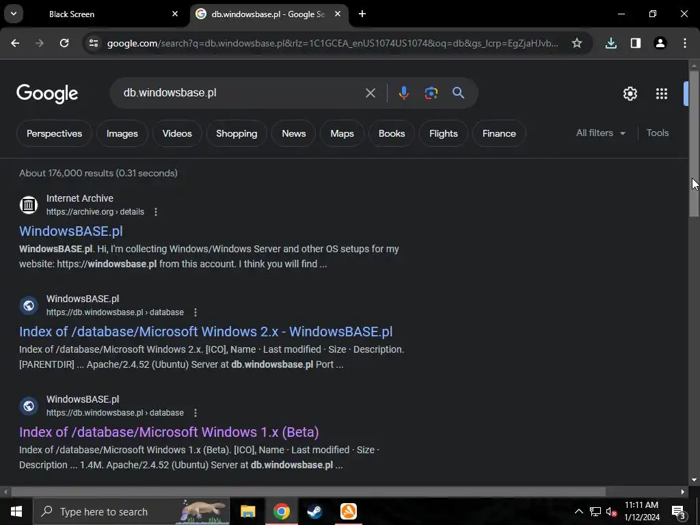Focus the Google search input field
This screenshot has height=525, width=700.
(x=241, y=93)
